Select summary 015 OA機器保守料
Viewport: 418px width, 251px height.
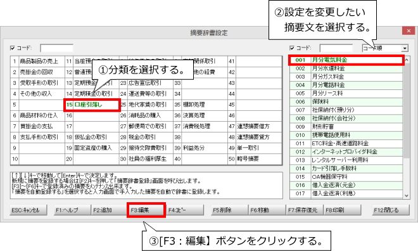click(x=346, y=177)
